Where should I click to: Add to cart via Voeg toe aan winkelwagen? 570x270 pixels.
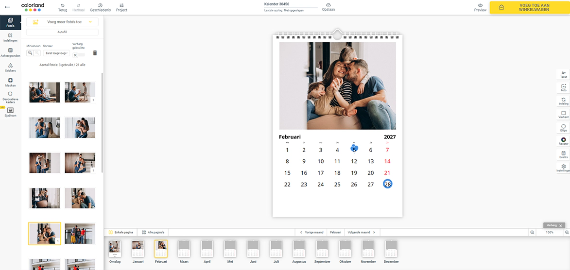529,7
